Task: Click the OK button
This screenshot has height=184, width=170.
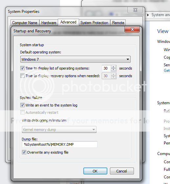Action: [95, 171]
